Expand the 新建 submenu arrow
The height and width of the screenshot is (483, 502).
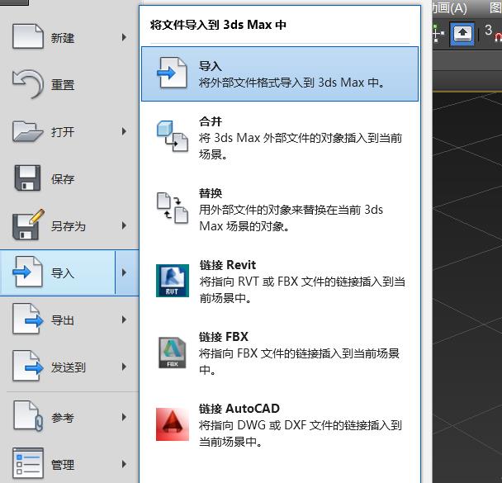pos(124,37)
